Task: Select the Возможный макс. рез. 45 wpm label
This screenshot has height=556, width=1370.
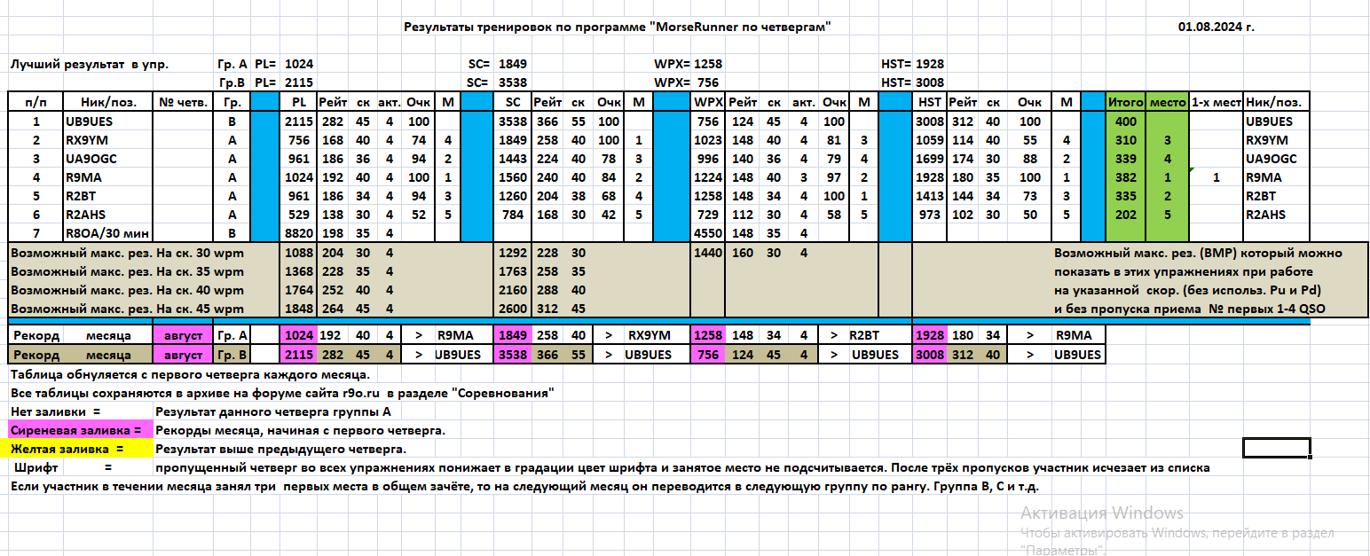Action: [x=127, y=309]
